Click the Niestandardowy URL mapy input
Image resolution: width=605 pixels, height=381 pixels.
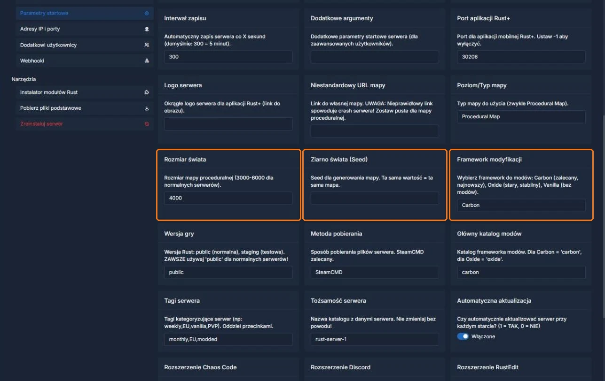tap(375, 131)
